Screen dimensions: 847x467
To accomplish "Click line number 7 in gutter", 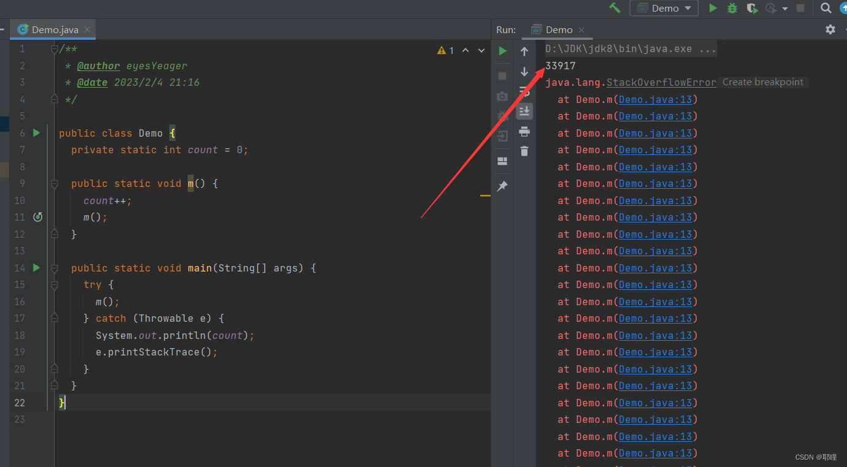I will [x=22, y=150].
